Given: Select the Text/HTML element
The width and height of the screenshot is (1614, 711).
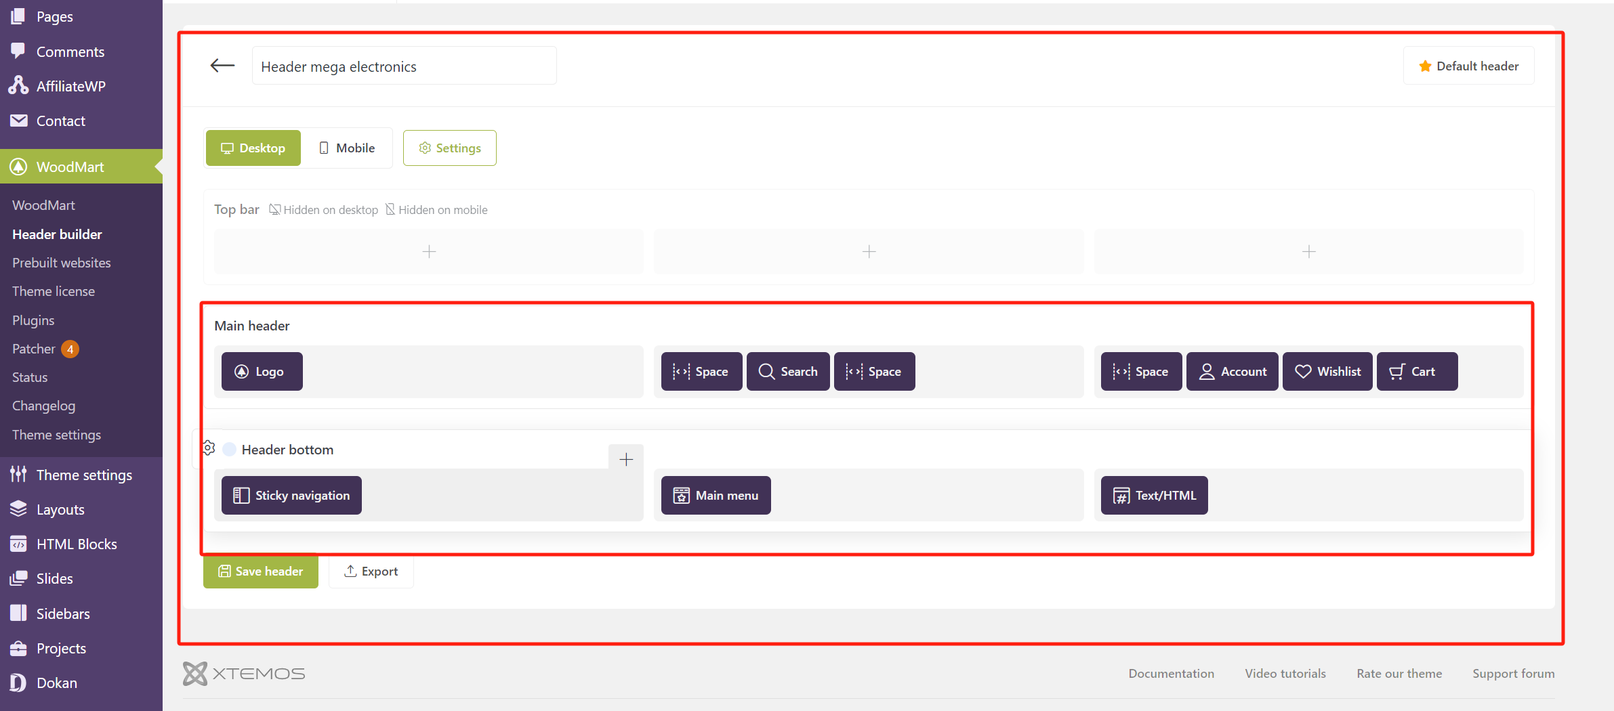Looking at the screenshot, I should (x=1155, y=496).
